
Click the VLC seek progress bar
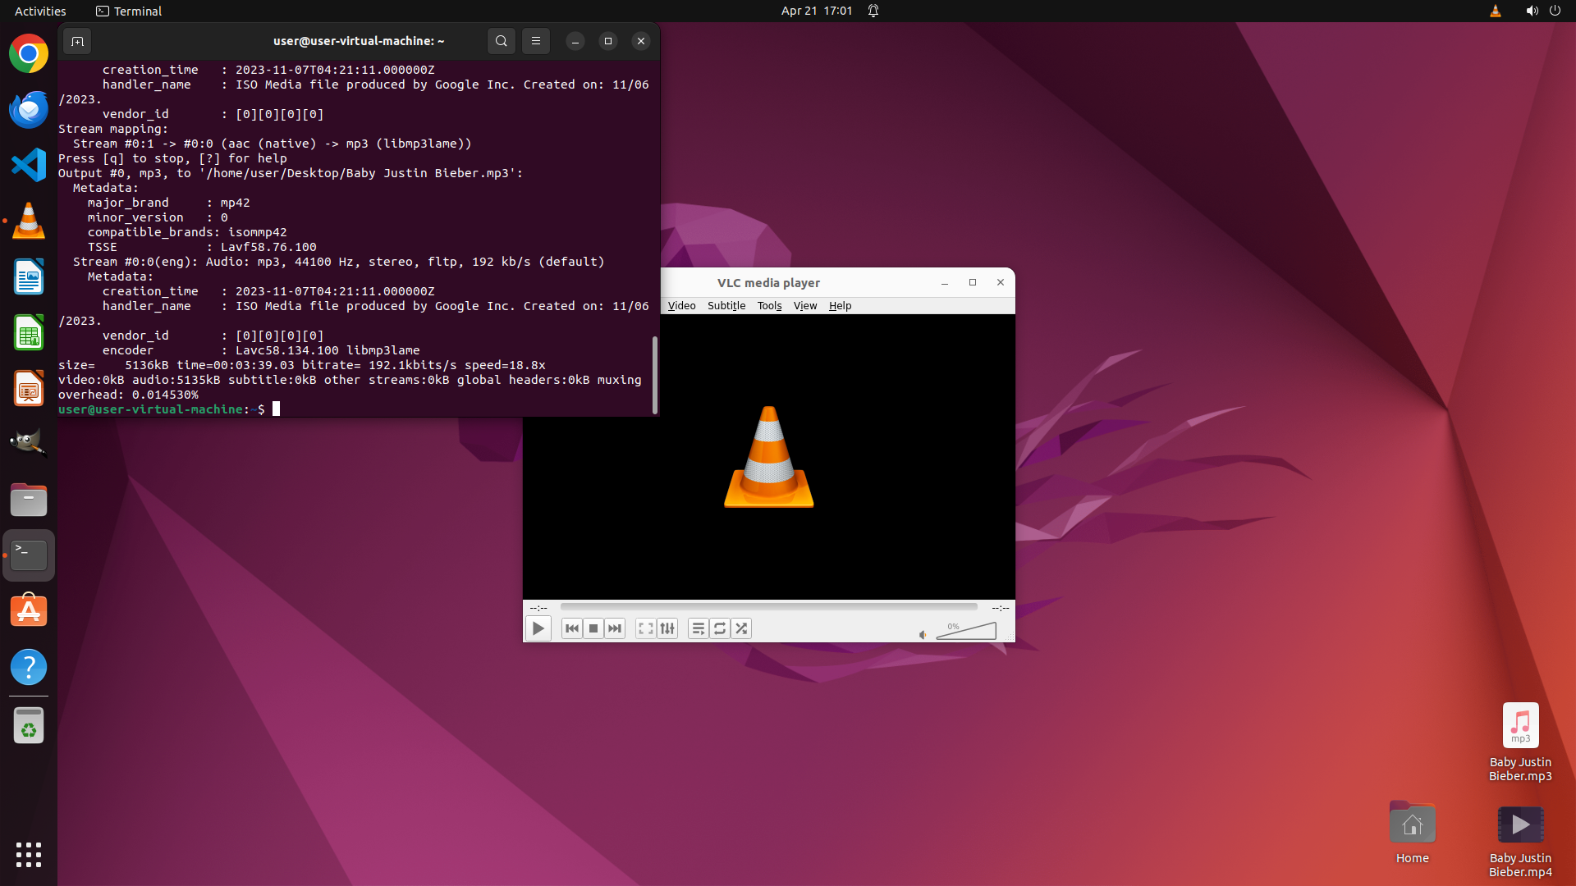click(768, 607)
